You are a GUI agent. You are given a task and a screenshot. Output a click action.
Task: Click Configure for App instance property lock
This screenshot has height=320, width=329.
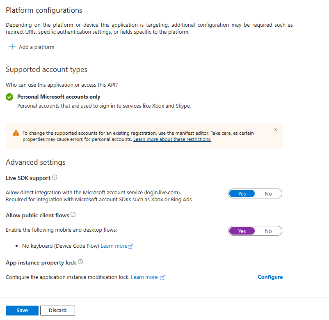click(270, 277)
